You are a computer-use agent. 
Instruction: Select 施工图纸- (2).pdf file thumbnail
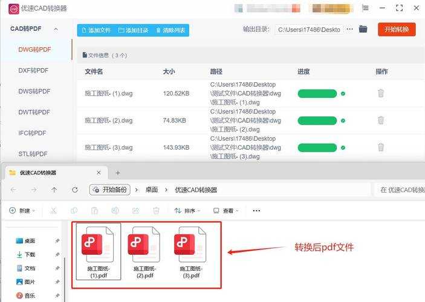point(144,252)
